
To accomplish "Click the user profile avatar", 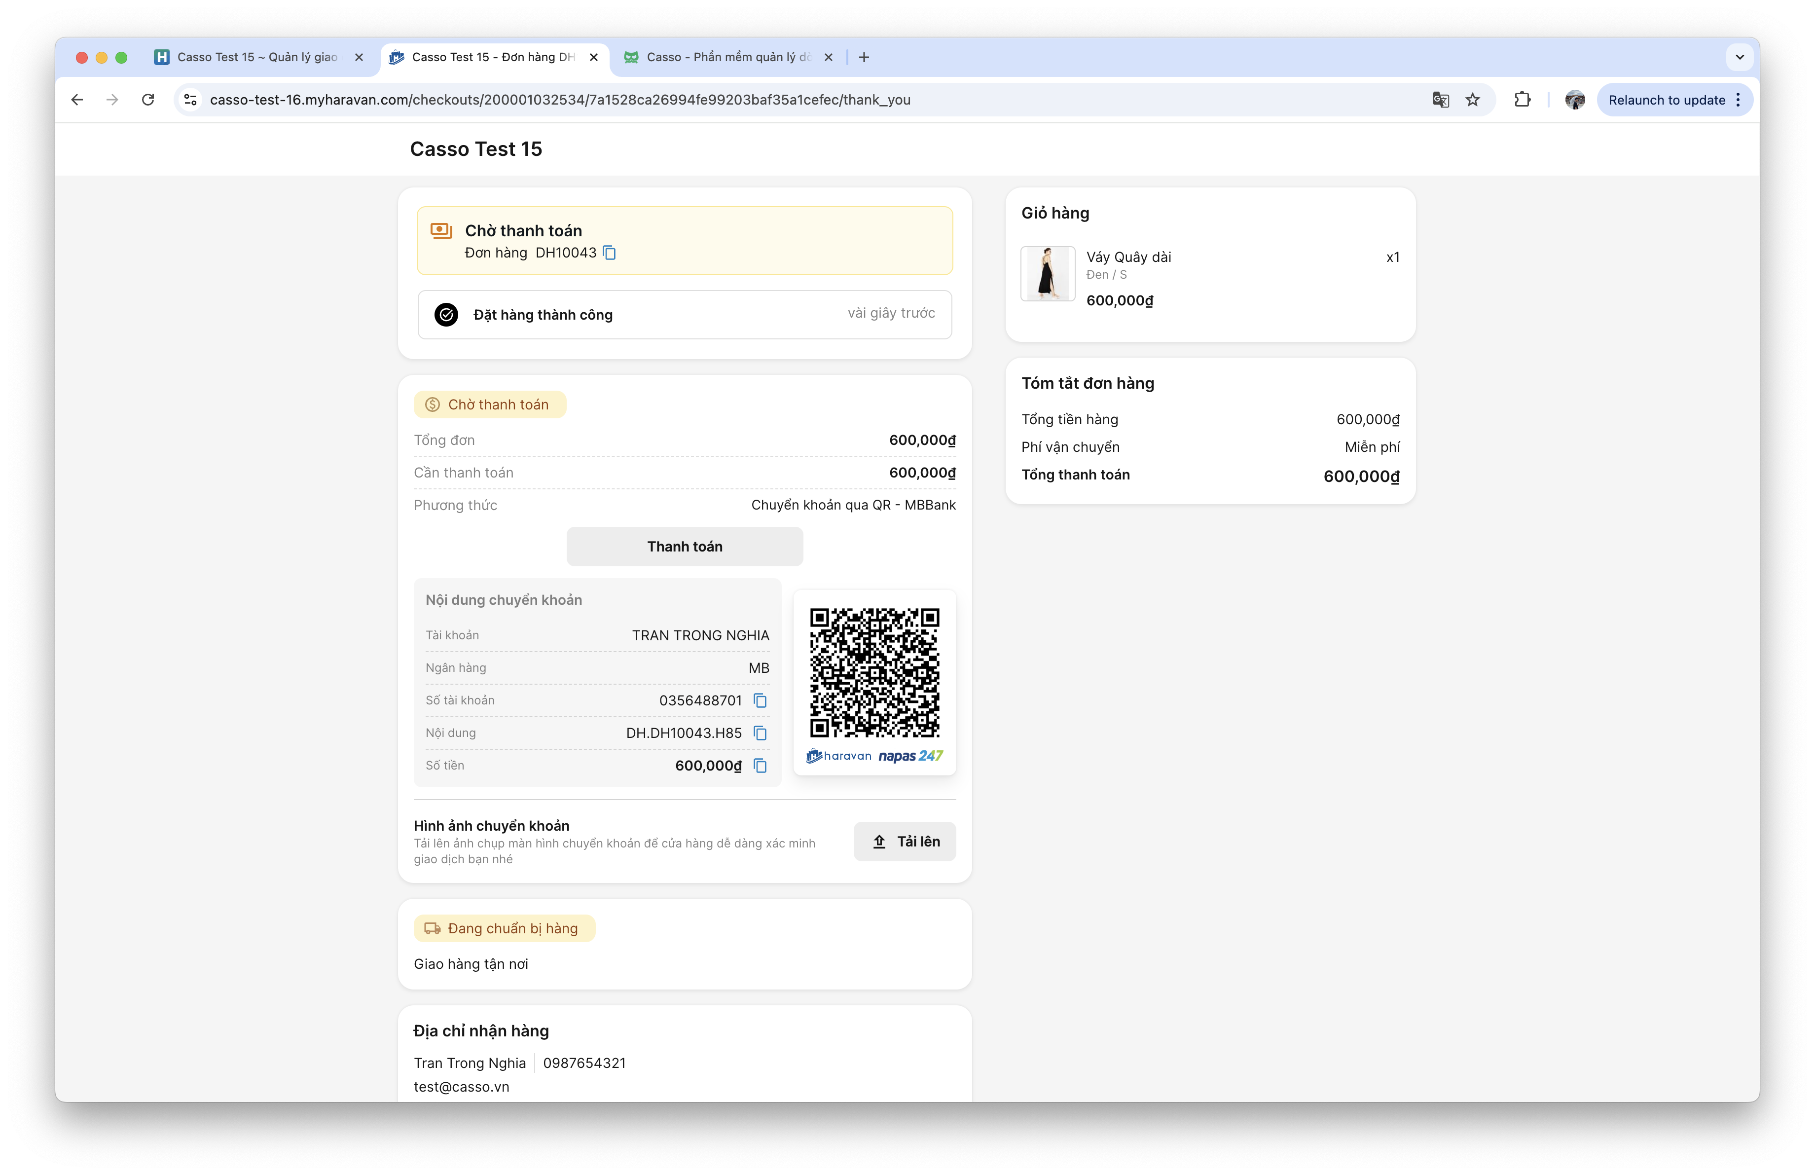I will 1575,100.
